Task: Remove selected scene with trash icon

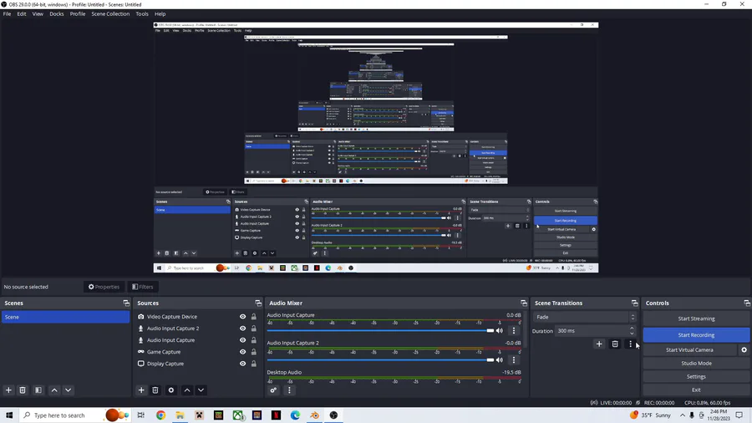Action: click(x=22, y=390)
